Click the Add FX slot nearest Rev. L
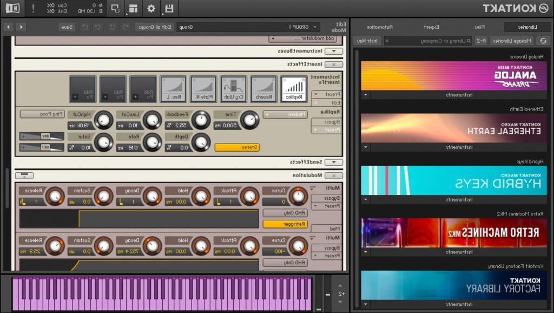Viewport: 554px width, 313px height. coord(143,89)
